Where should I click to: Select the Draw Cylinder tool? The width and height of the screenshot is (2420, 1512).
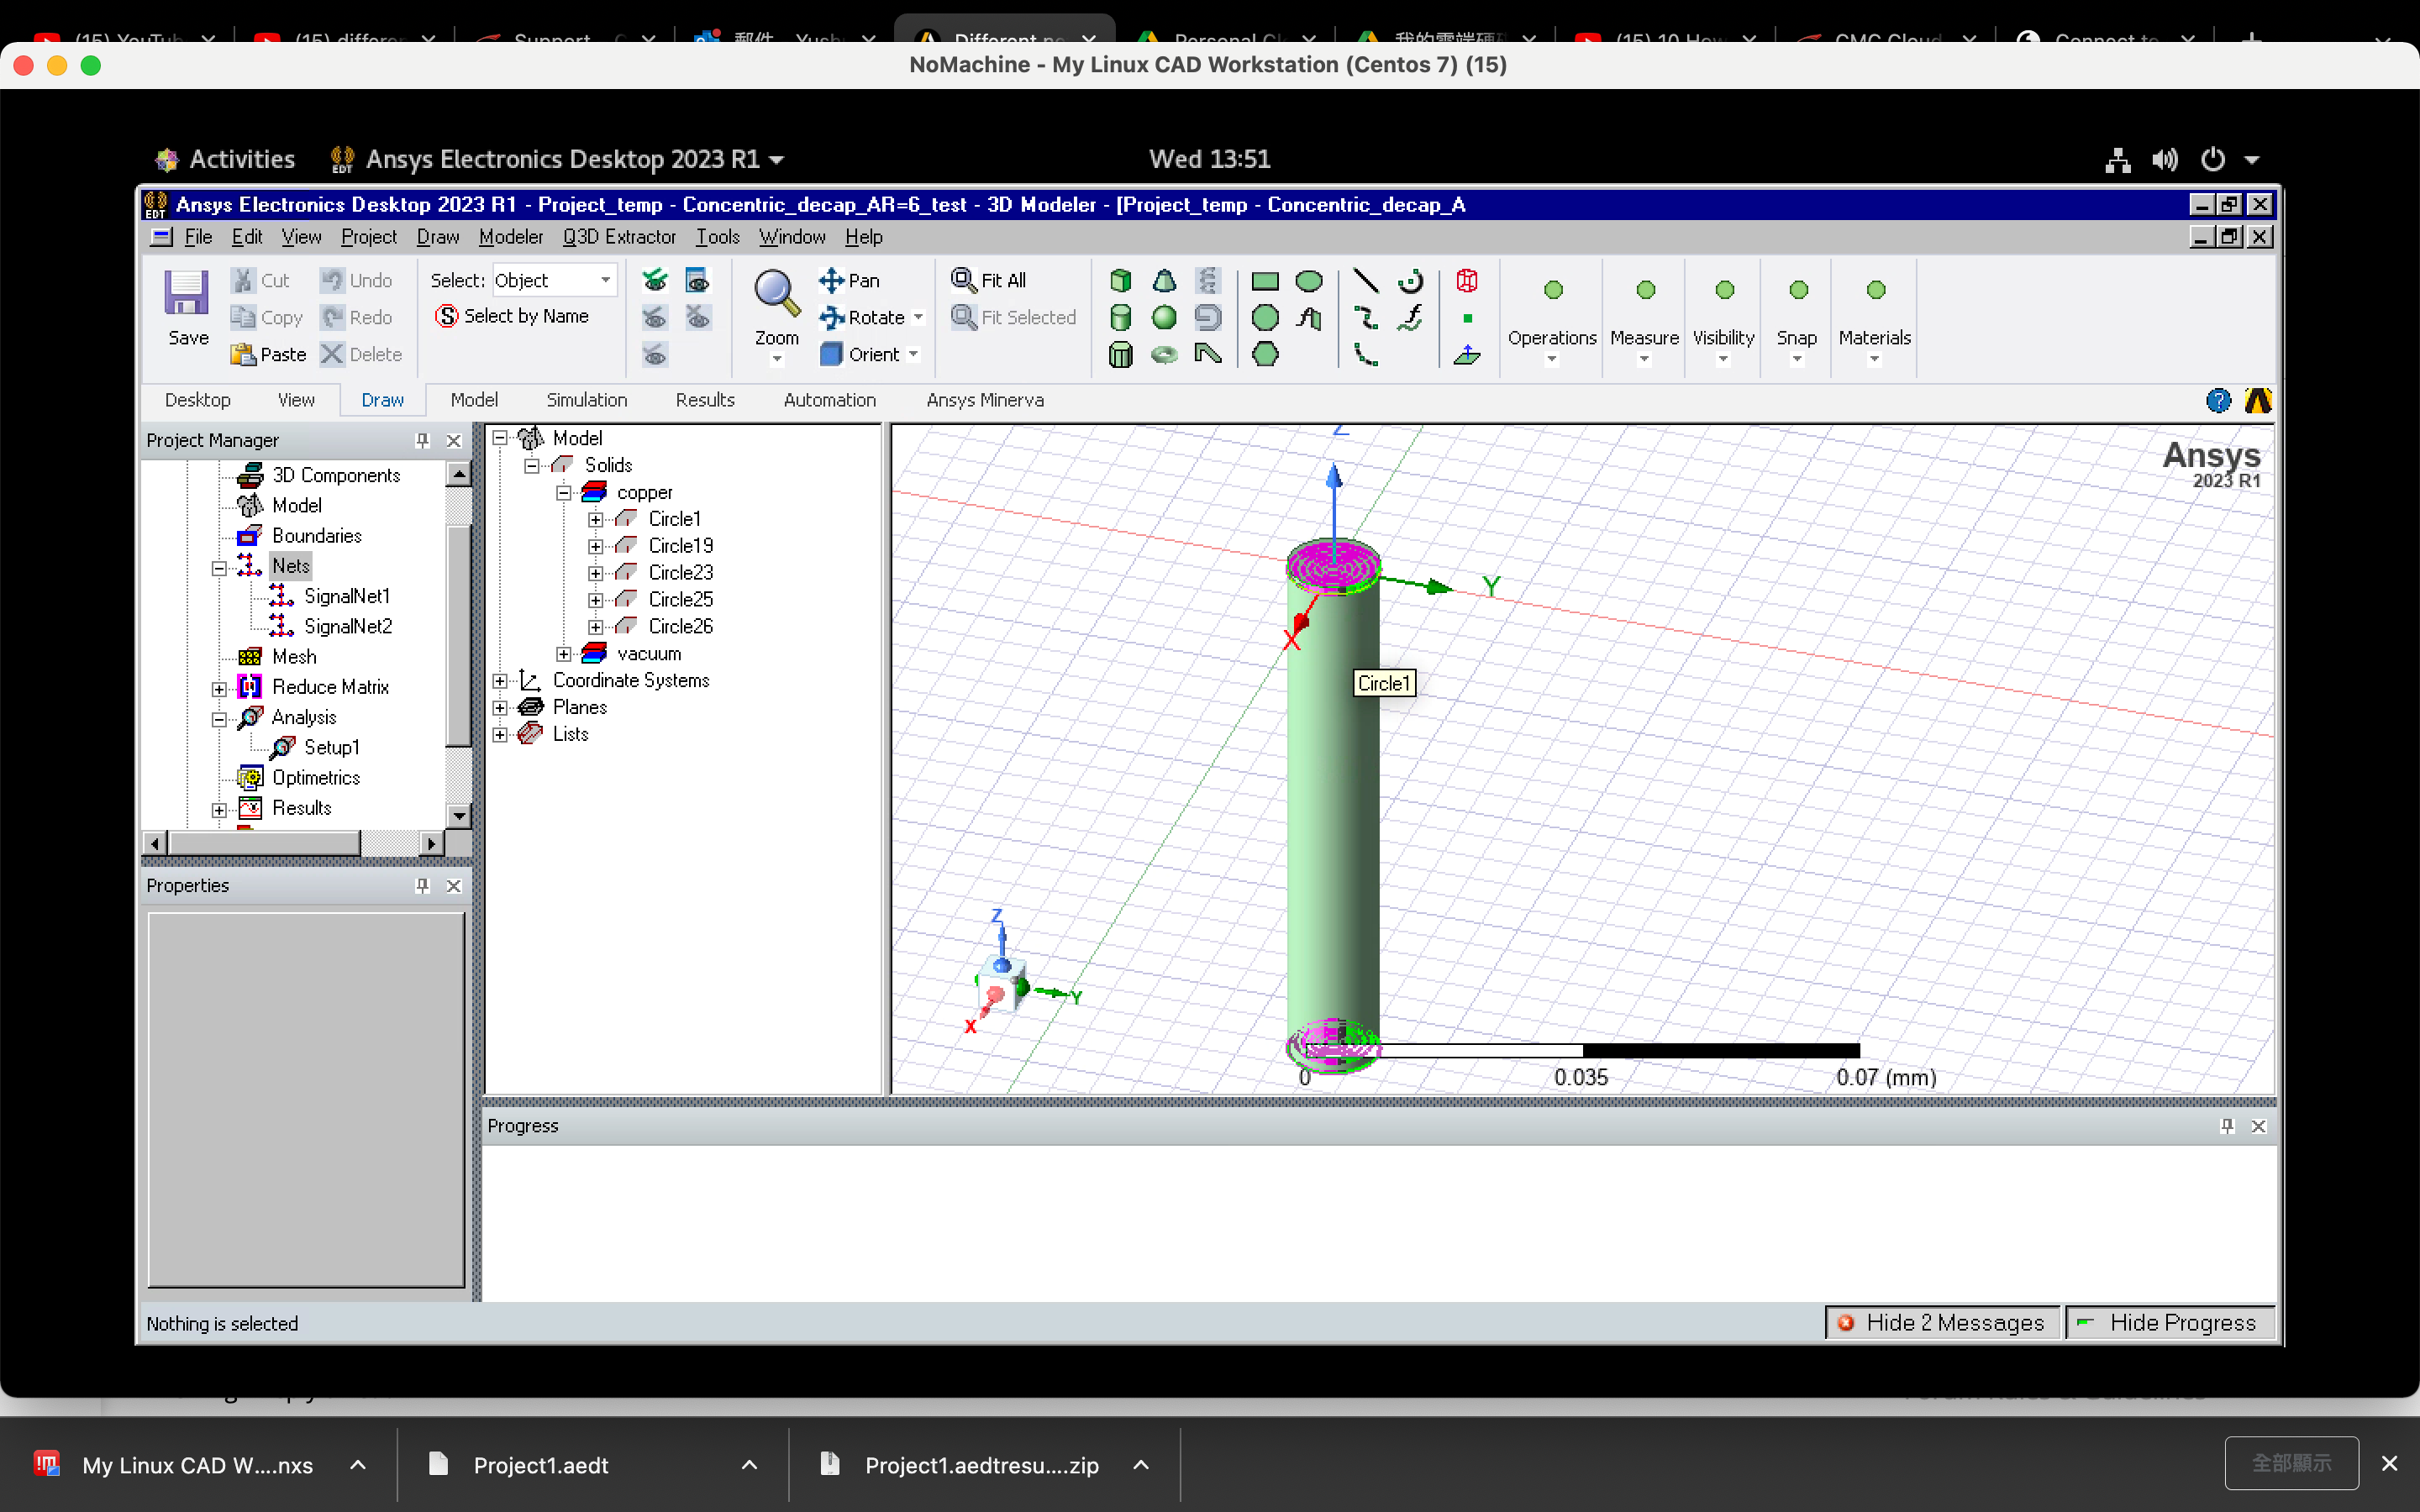[1121, 318]
